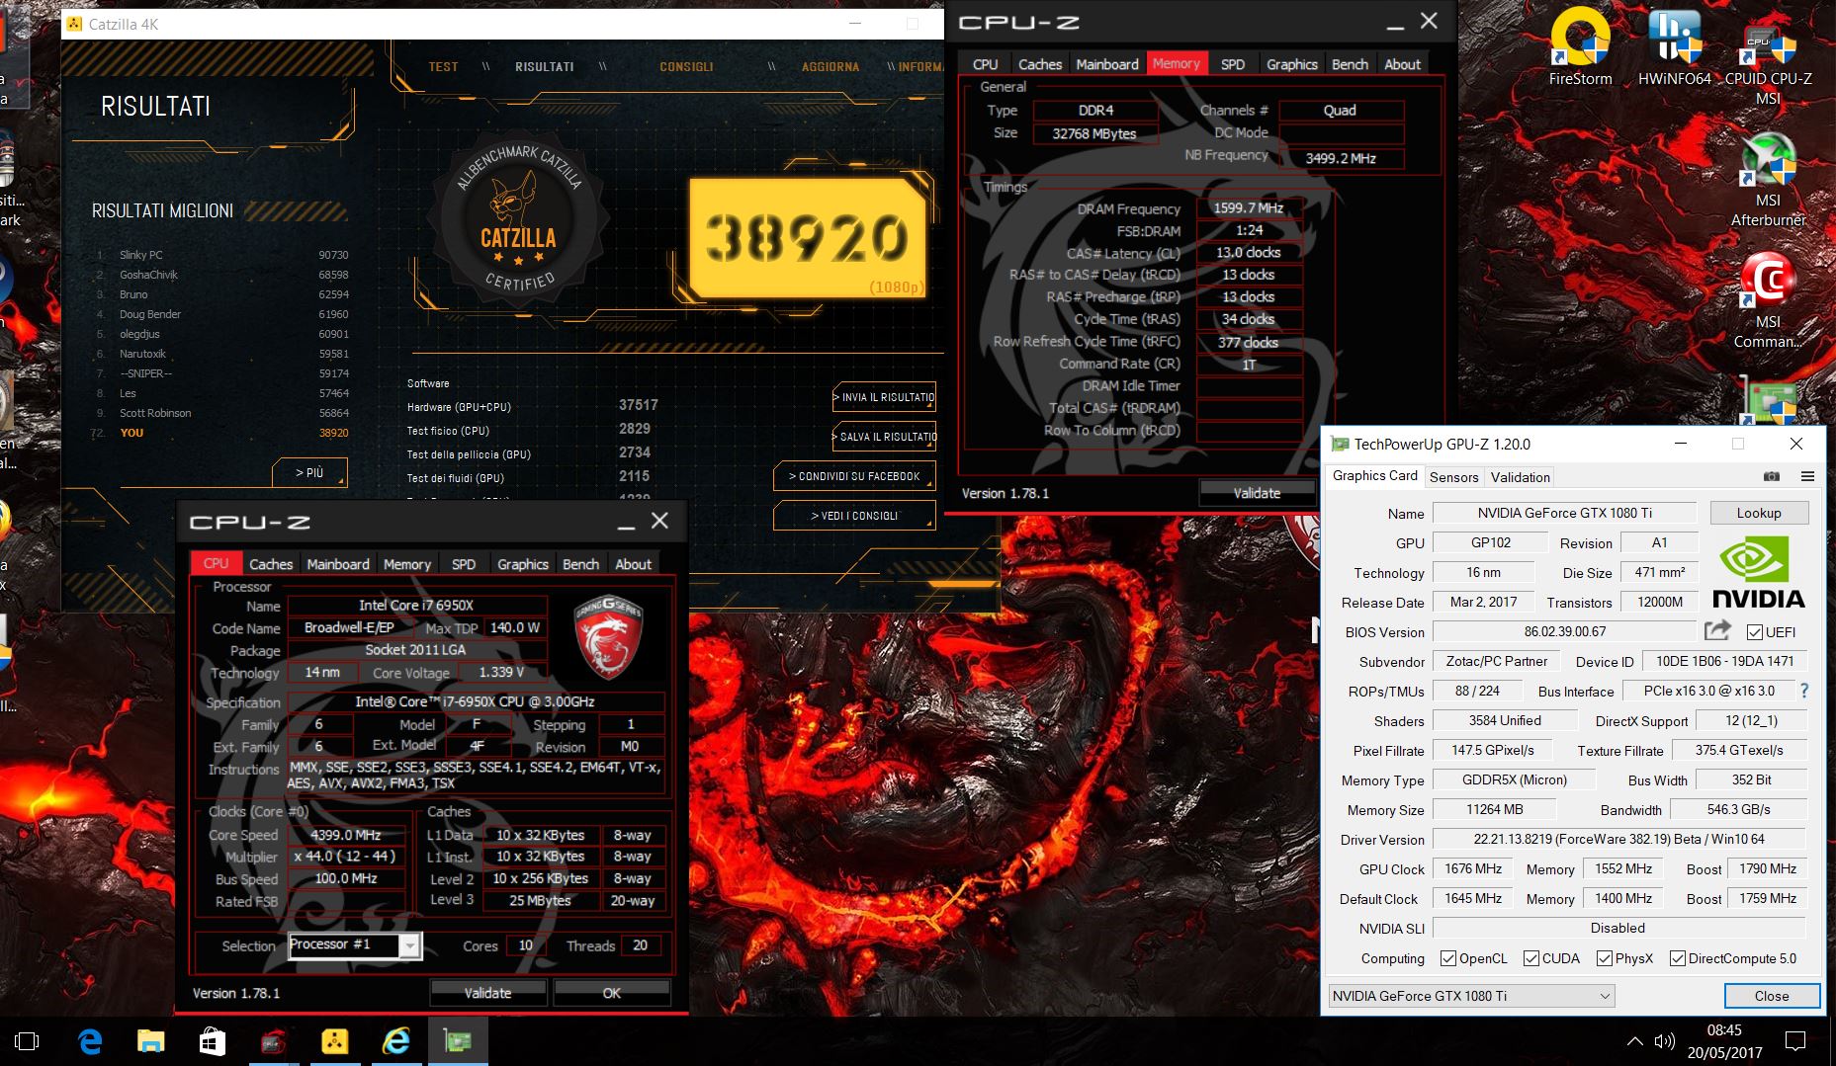Open Mainboard tab in CPU-Z Memory window
Viewport: 1836px width, 1066px height.
pyautogui.click(x=1107, y=64)
